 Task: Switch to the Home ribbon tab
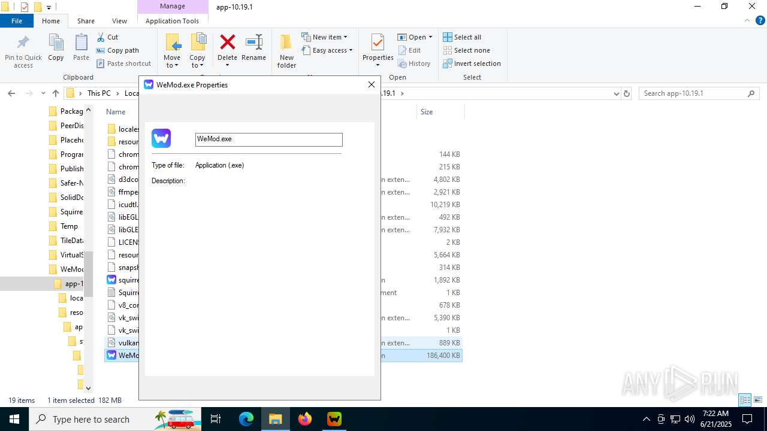point(51,21)
